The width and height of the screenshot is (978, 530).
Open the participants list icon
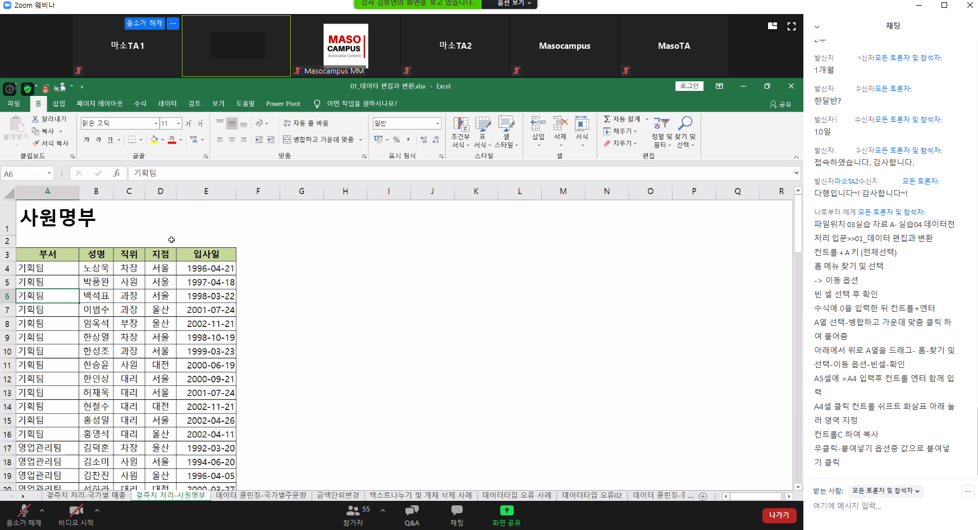click(x=353, y=510)
